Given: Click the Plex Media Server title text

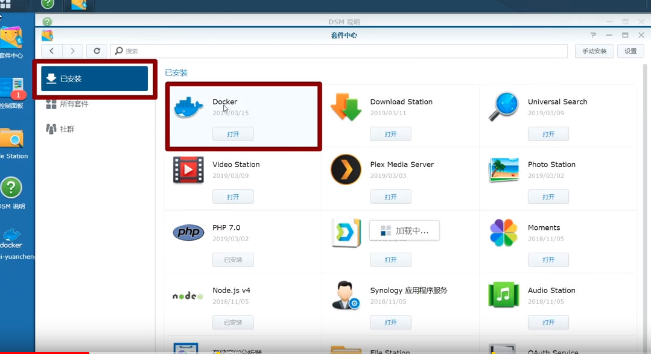Looking at the screenshot, I should (402, 165).
